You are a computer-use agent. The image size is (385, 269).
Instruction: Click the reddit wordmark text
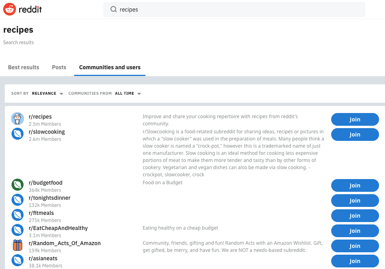tap(30, 9)
